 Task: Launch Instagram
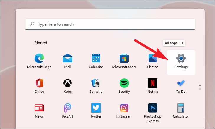(x=124, y=111)
